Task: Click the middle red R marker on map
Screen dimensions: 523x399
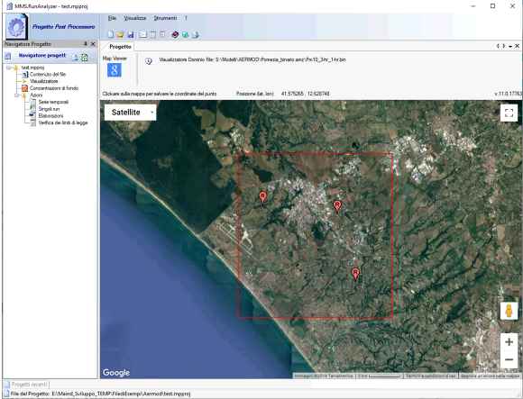Action: point(337,206)
